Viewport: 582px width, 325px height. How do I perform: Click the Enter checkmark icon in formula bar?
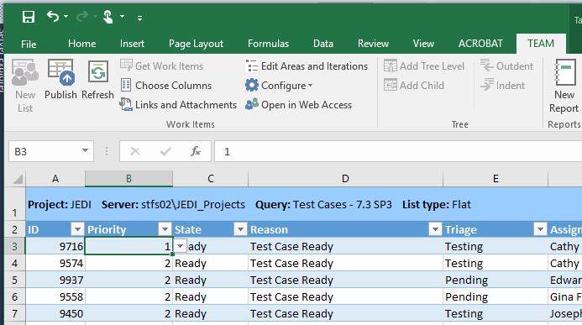(165, 151)
